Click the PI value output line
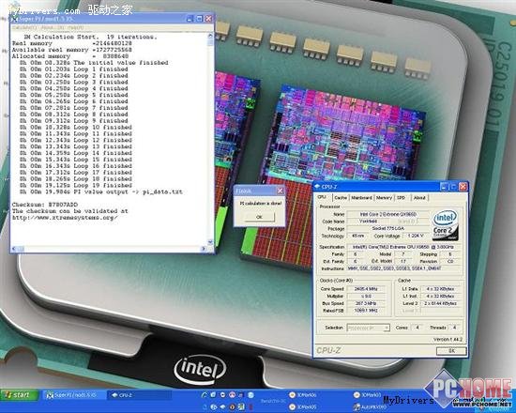The image size is (516, 413). coord(100,192)
